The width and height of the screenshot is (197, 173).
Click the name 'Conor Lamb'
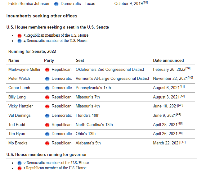[x=19, y=88]
